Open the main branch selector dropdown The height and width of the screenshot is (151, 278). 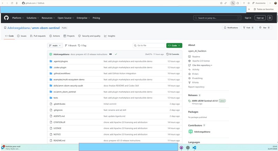(55, 46)
